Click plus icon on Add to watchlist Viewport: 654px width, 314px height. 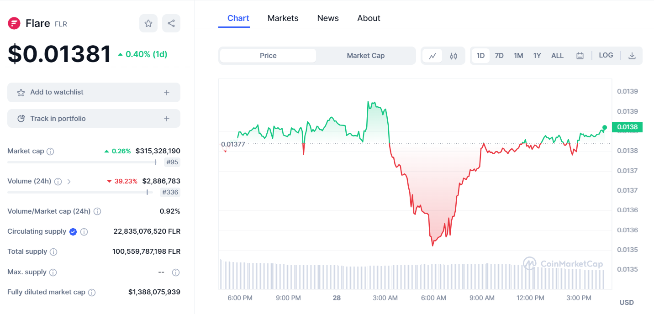[167, 93]
